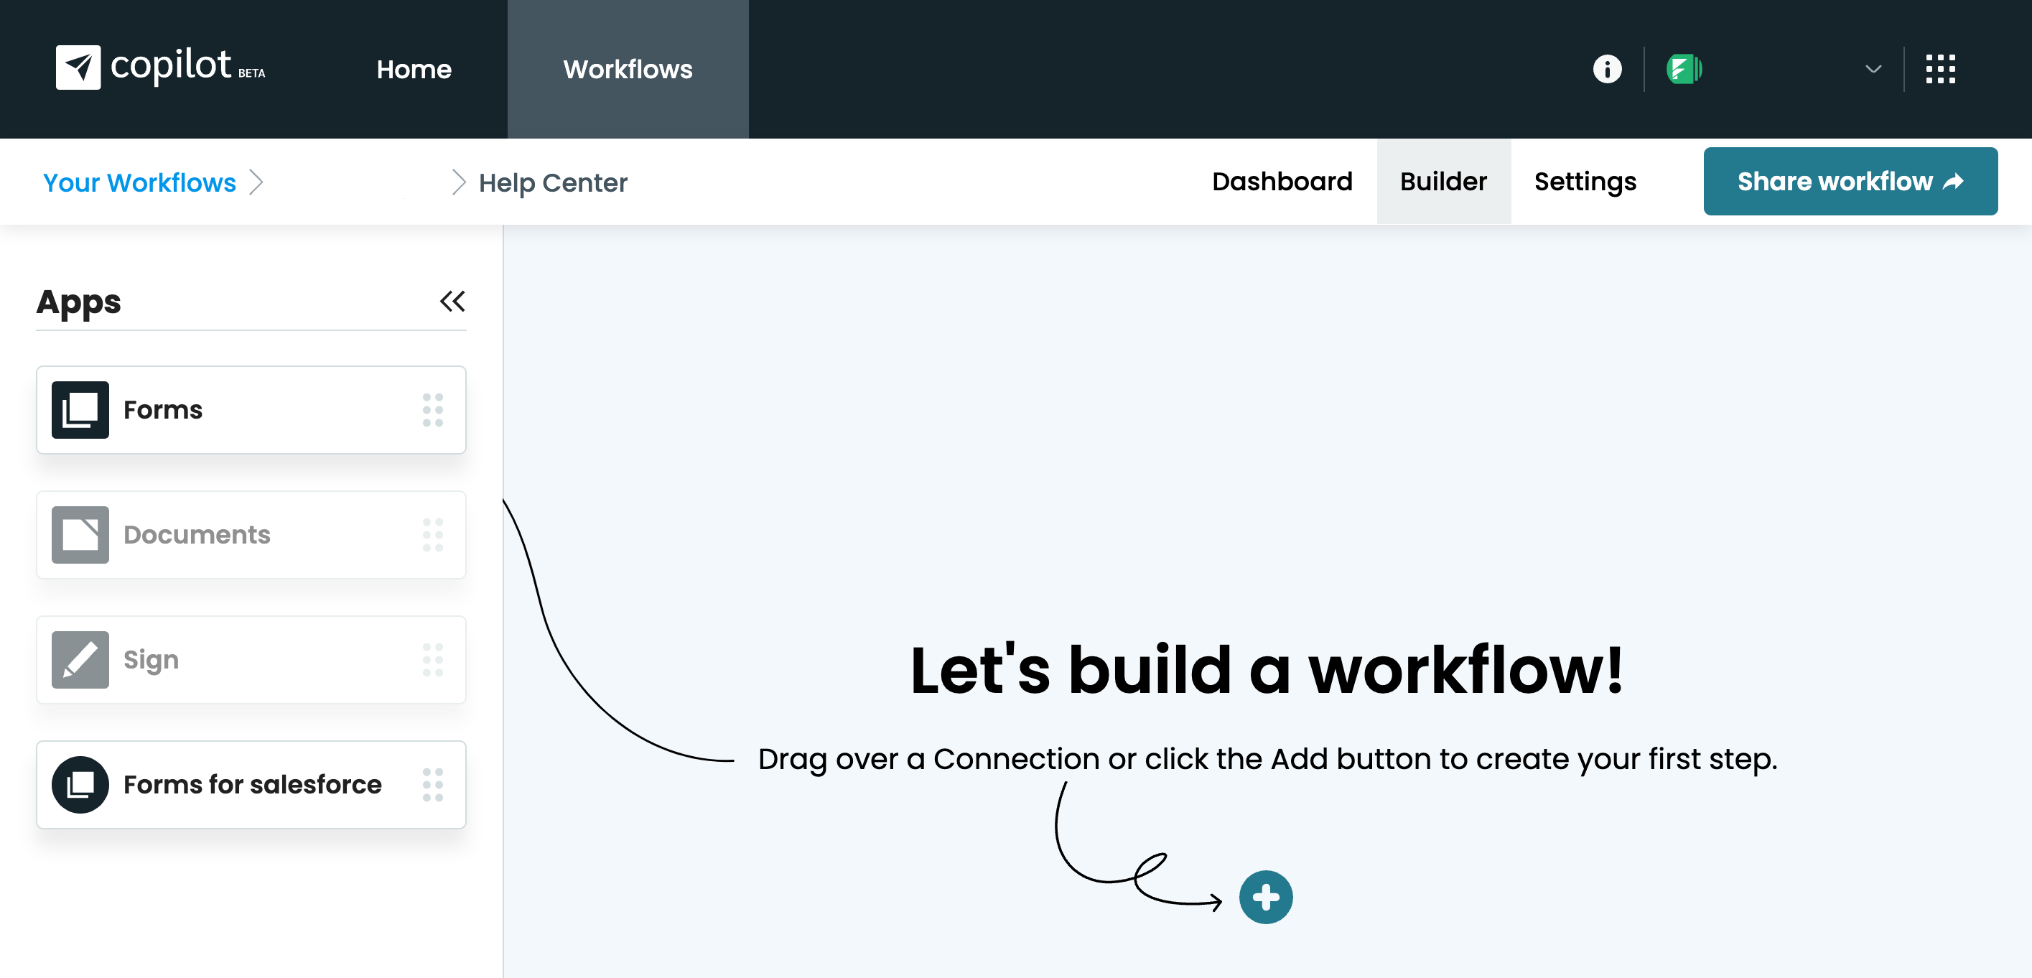Click the Documents app icon
The height and width of the screenshot is (978, 2032).
point(80,535)
